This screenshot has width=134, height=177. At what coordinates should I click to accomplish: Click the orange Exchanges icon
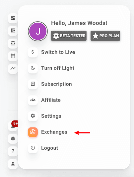pos(33,132)
